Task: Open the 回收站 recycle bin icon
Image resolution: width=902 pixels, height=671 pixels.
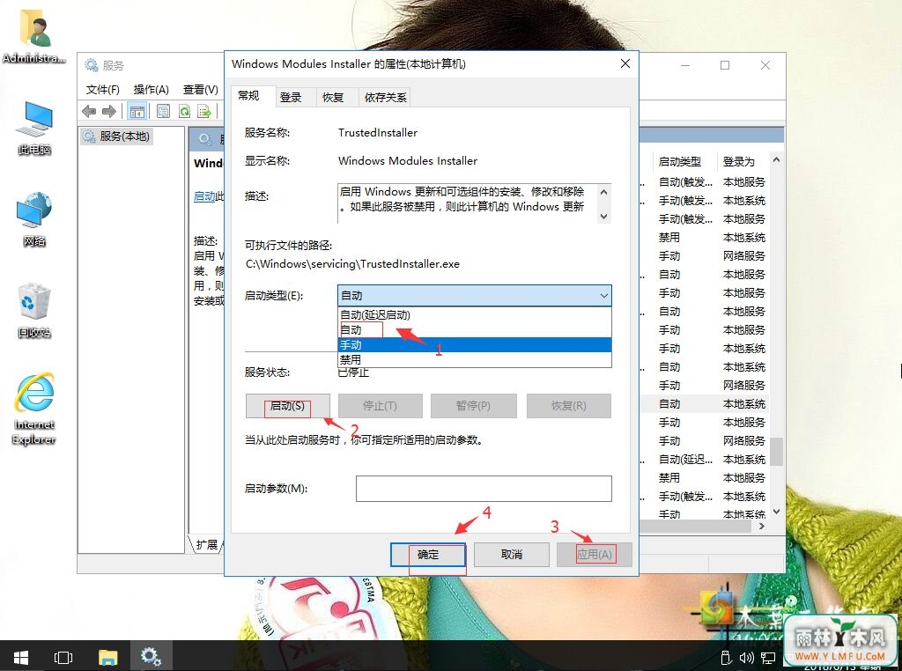Action: pos(34,311)
